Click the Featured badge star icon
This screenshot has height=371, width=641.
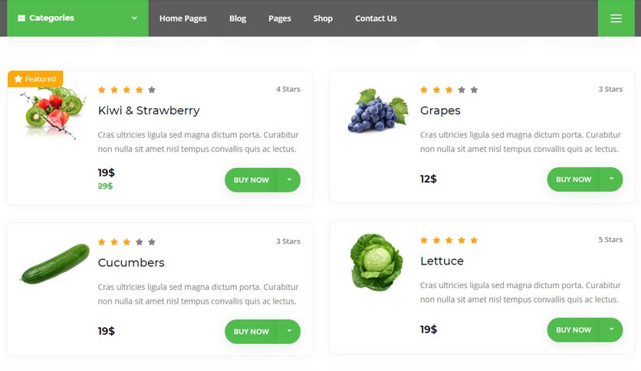pyautogui.click(x=18, y=79)
